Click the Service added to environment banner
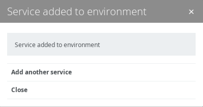This screenshot has width=203, height=107. click(x=101, y=45)
